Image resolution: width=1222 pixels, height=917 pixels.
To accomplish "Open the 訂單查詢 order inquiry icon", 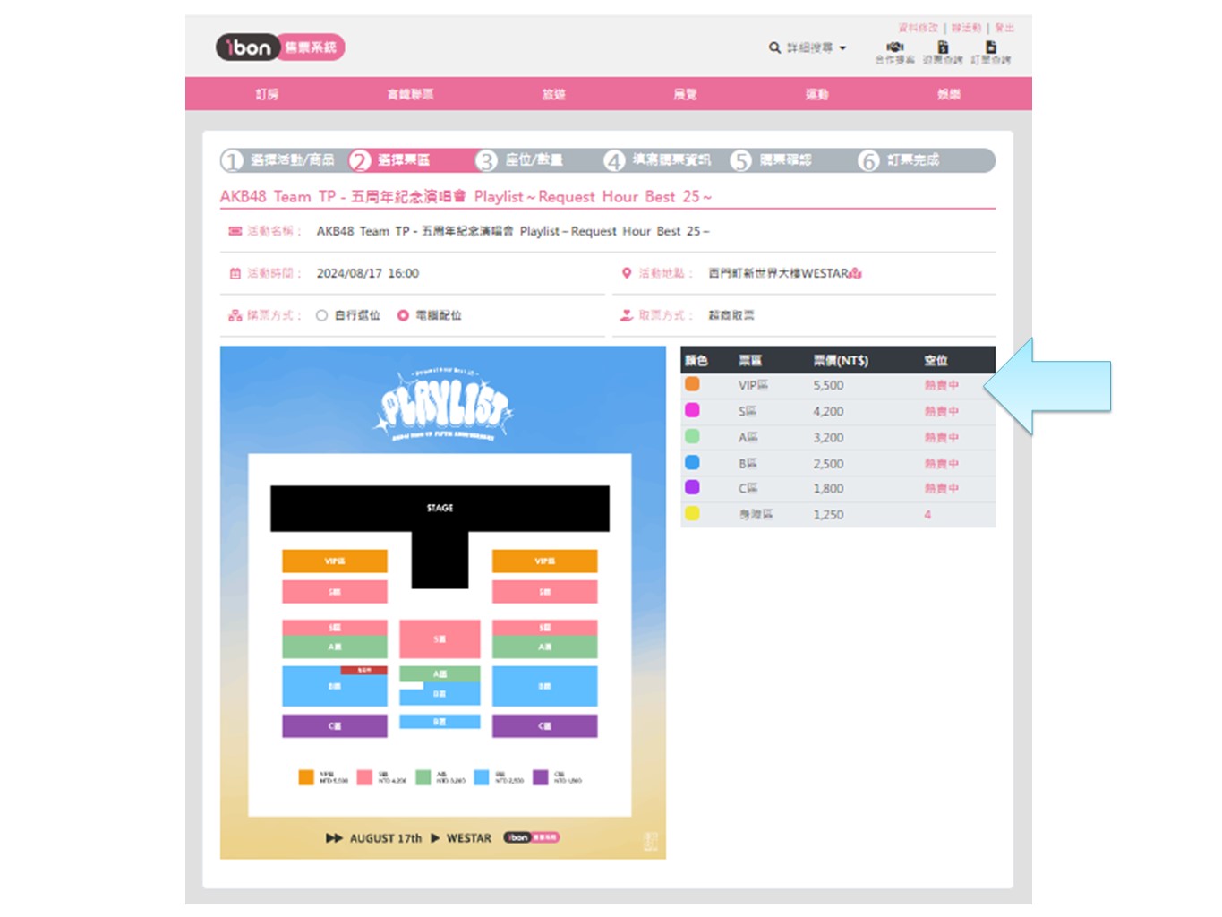I will (990, 47).
